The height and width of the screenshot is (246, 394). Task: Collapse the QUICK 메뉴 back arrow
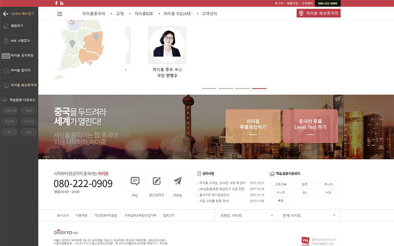point(6,14)
